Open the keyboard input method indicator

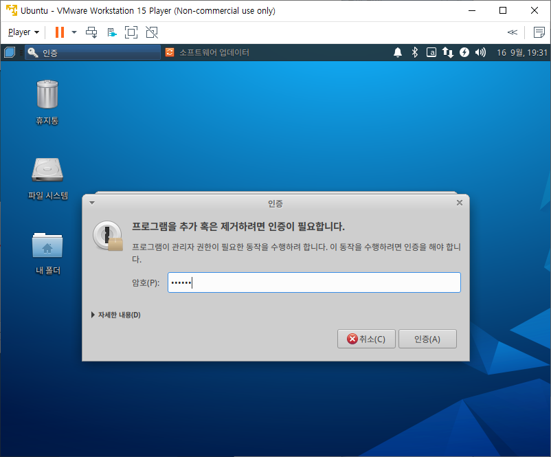pos(431,52)
